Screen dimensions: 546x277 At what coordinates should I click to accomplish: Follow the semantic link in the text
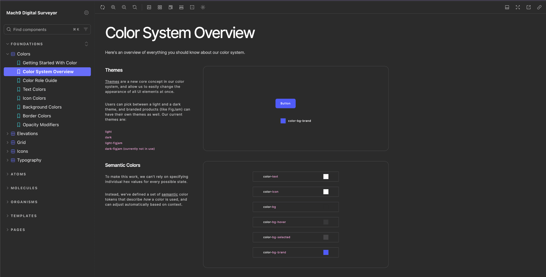tap(170, 195)
